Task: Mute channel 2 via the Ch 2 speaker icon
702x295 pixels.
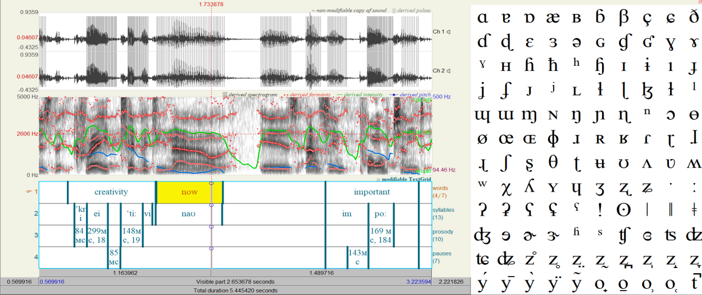Action: point(449,71)
